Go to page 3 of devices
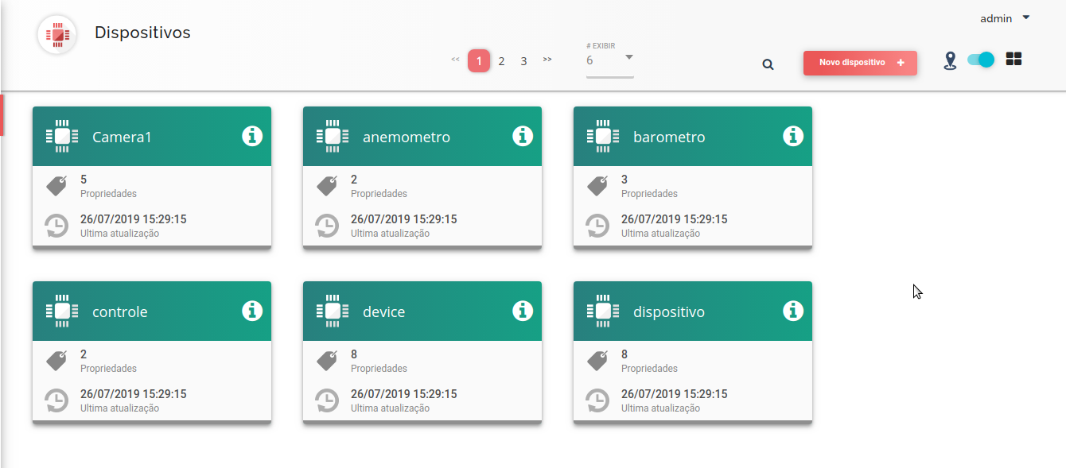Screen dimensions: 1066x468 [x=523, y=61]
